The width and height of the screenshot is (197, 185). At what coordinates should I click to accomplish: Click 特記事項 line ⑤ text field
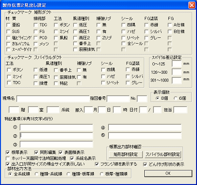145,136
